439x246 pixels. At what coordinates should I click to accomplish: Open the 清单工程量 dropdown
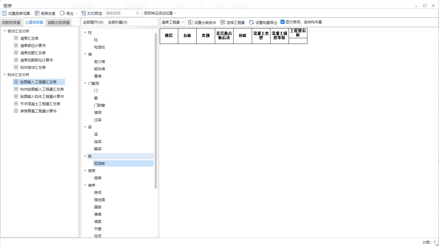(173, 22)
